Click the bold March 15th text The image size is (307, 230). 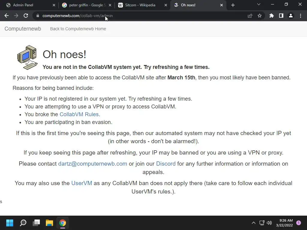(x=181, y=78)
